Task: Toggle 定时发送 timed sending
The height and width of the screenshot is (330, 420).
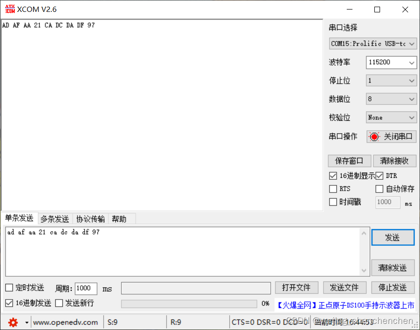Action: (8, 287)
